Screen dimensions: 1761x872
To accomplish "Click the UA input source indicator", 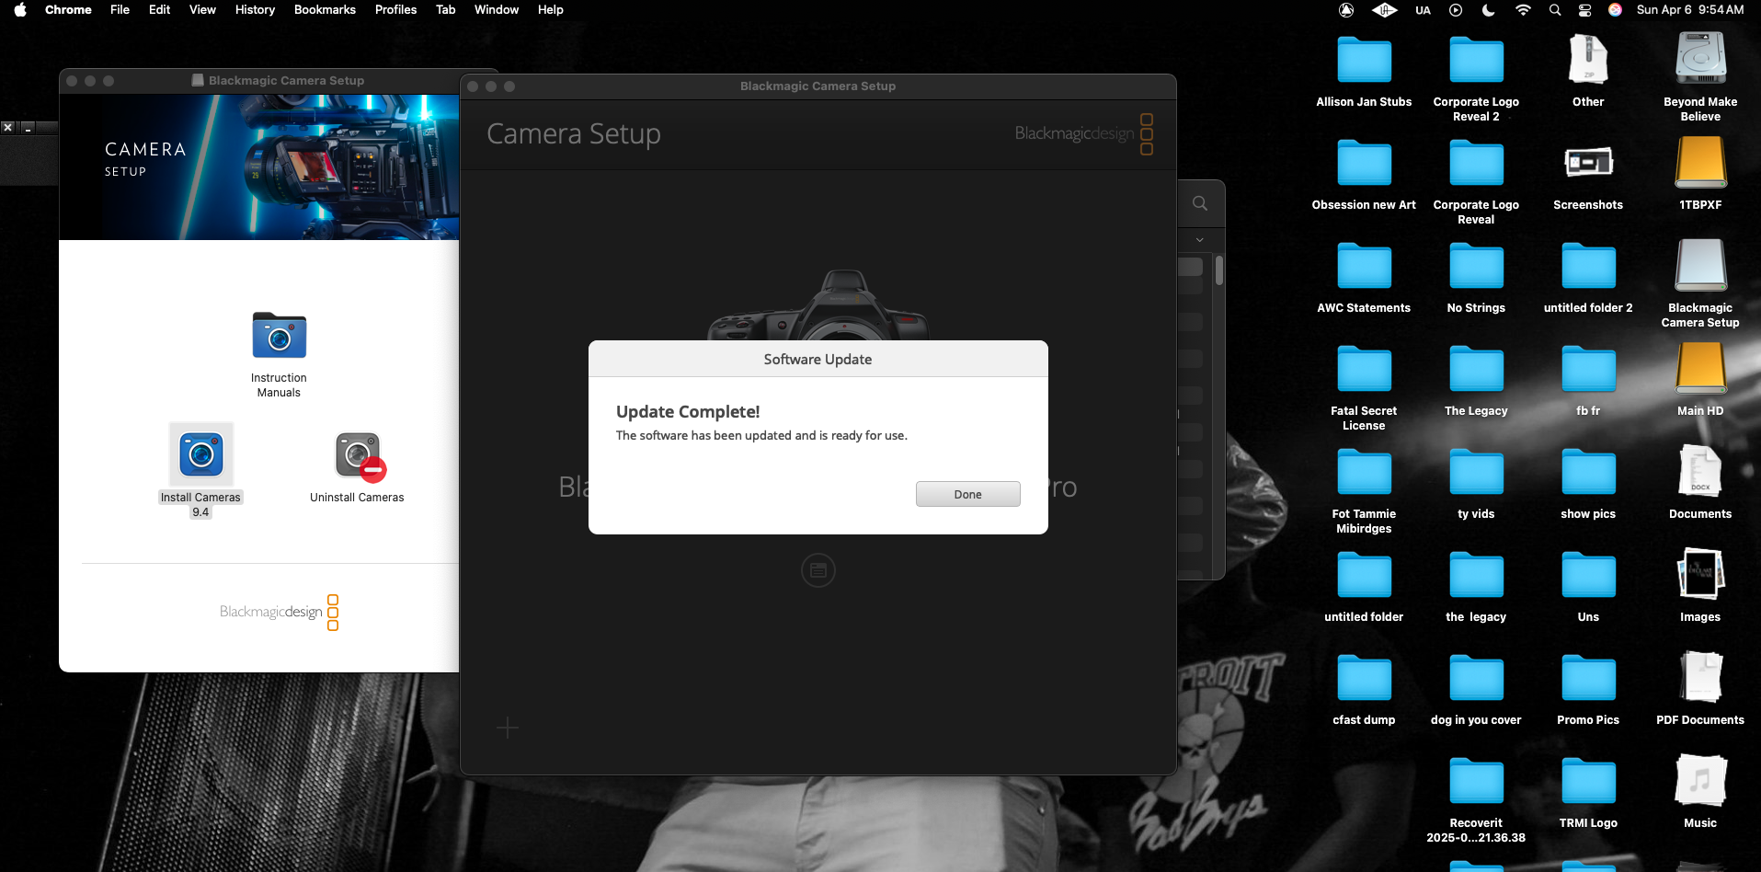I will click(x=1423, y=10).
